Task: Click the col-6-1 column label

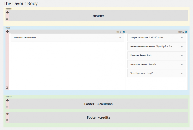Action: coord(119,32)
